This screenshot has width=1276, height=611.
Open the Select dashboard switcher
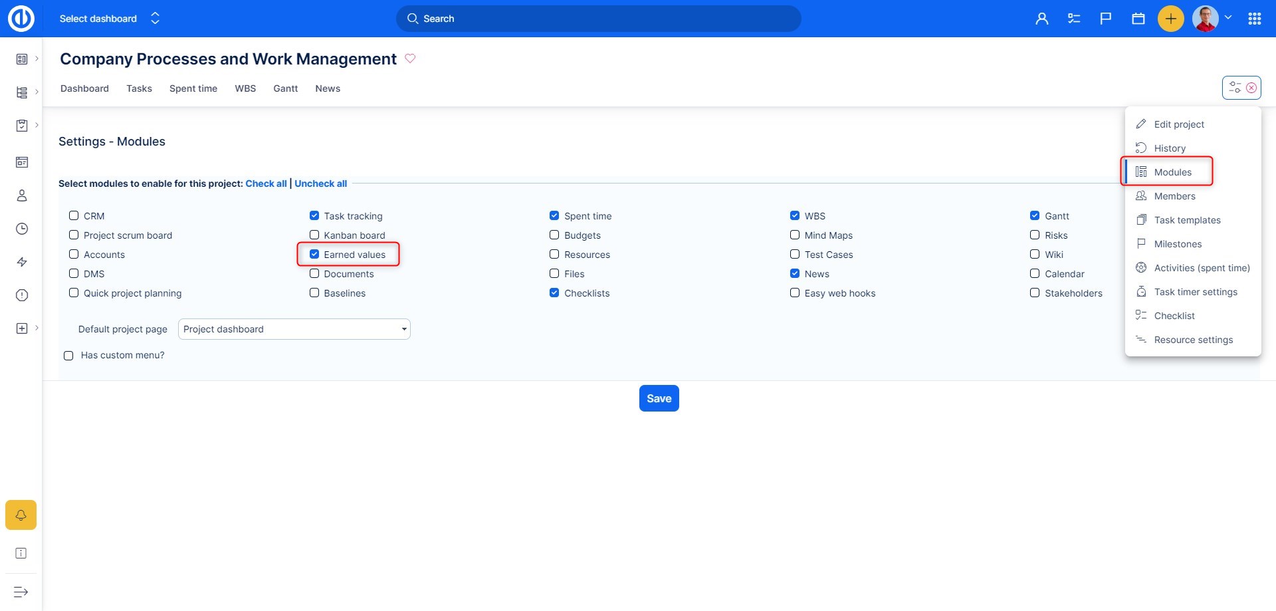click(x=110, y=19)
